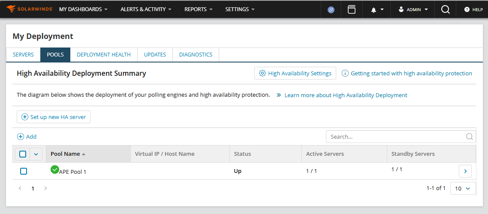488x214 pixels.
Task: Open the Admin user dropdown
Action: point(413,9)
